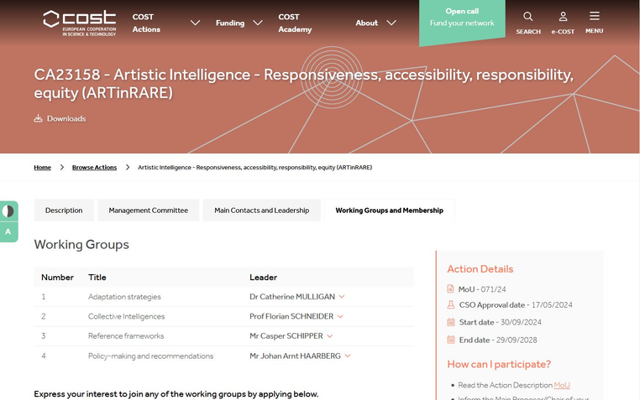This screenshot has height=400, width=640.
Task: Expand the Funding dropdown chevron
Action: point(258,23)
